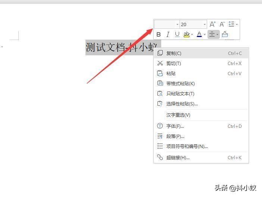Choose 剪切(T) from context menu
262x197 pixels.
tap(201, 64)
